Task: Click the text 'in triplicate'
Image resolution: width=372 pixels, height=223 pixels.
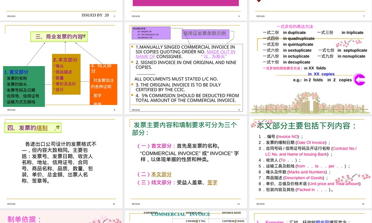Action: tap(353, 32)
